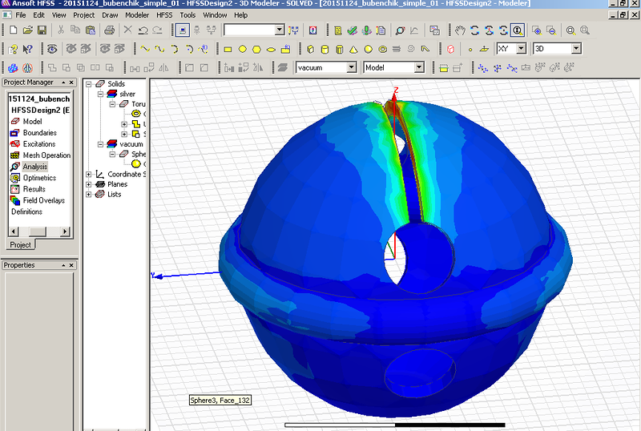Screen dimensions: 641x431
Task: Open the XY drawing plane dropdown
Action: [x=522, y=49]
